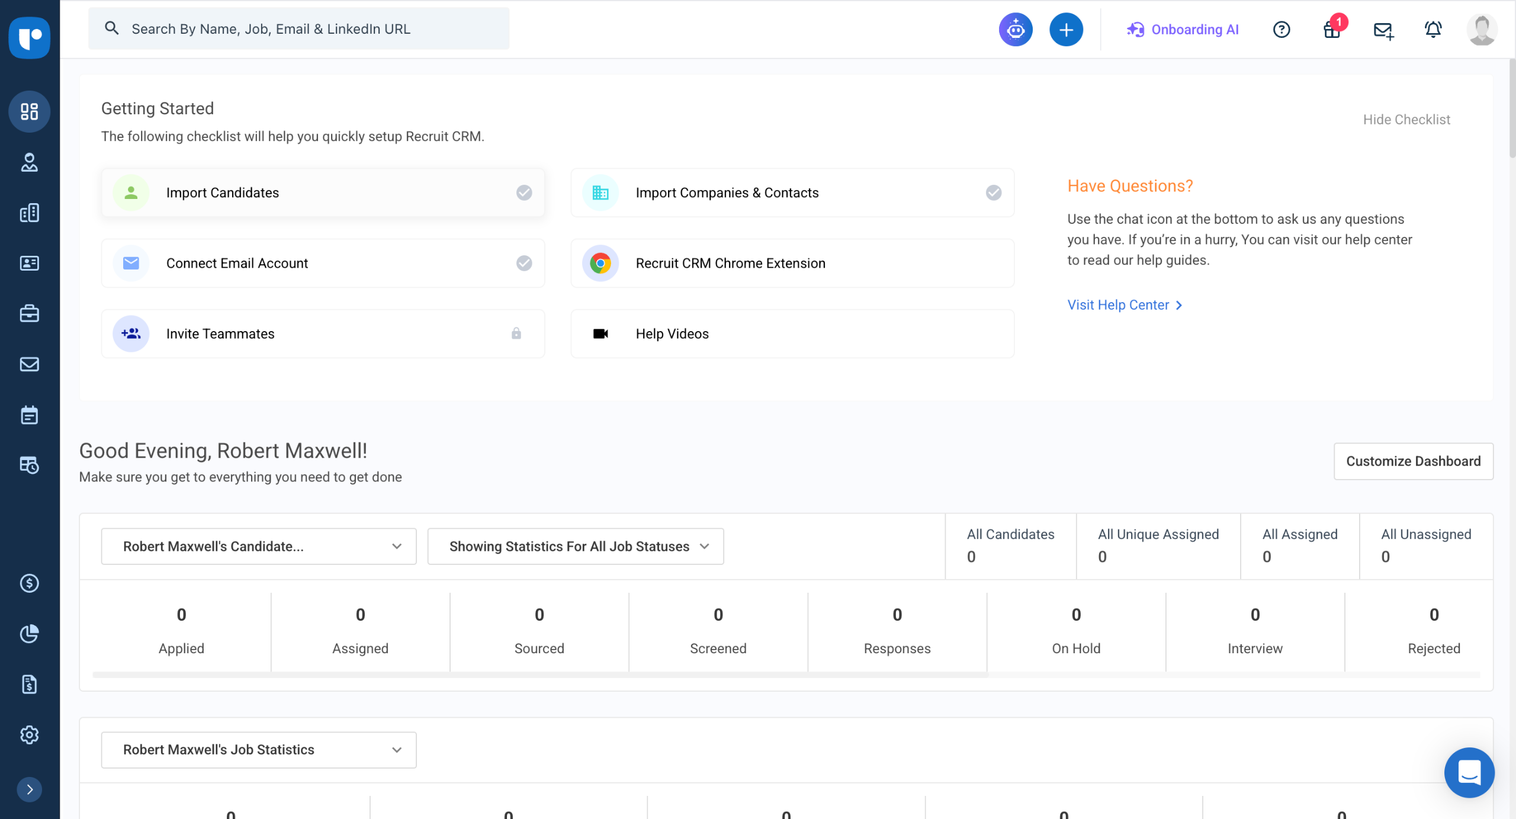The image size is (1516, 819).
Task: Open the AI assistant robot icon
Action: pyautogui.click(x=1016, y=29)
